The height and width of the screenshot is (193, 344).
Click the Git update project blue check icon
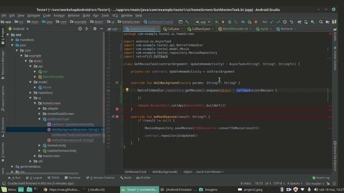point(271,22)
